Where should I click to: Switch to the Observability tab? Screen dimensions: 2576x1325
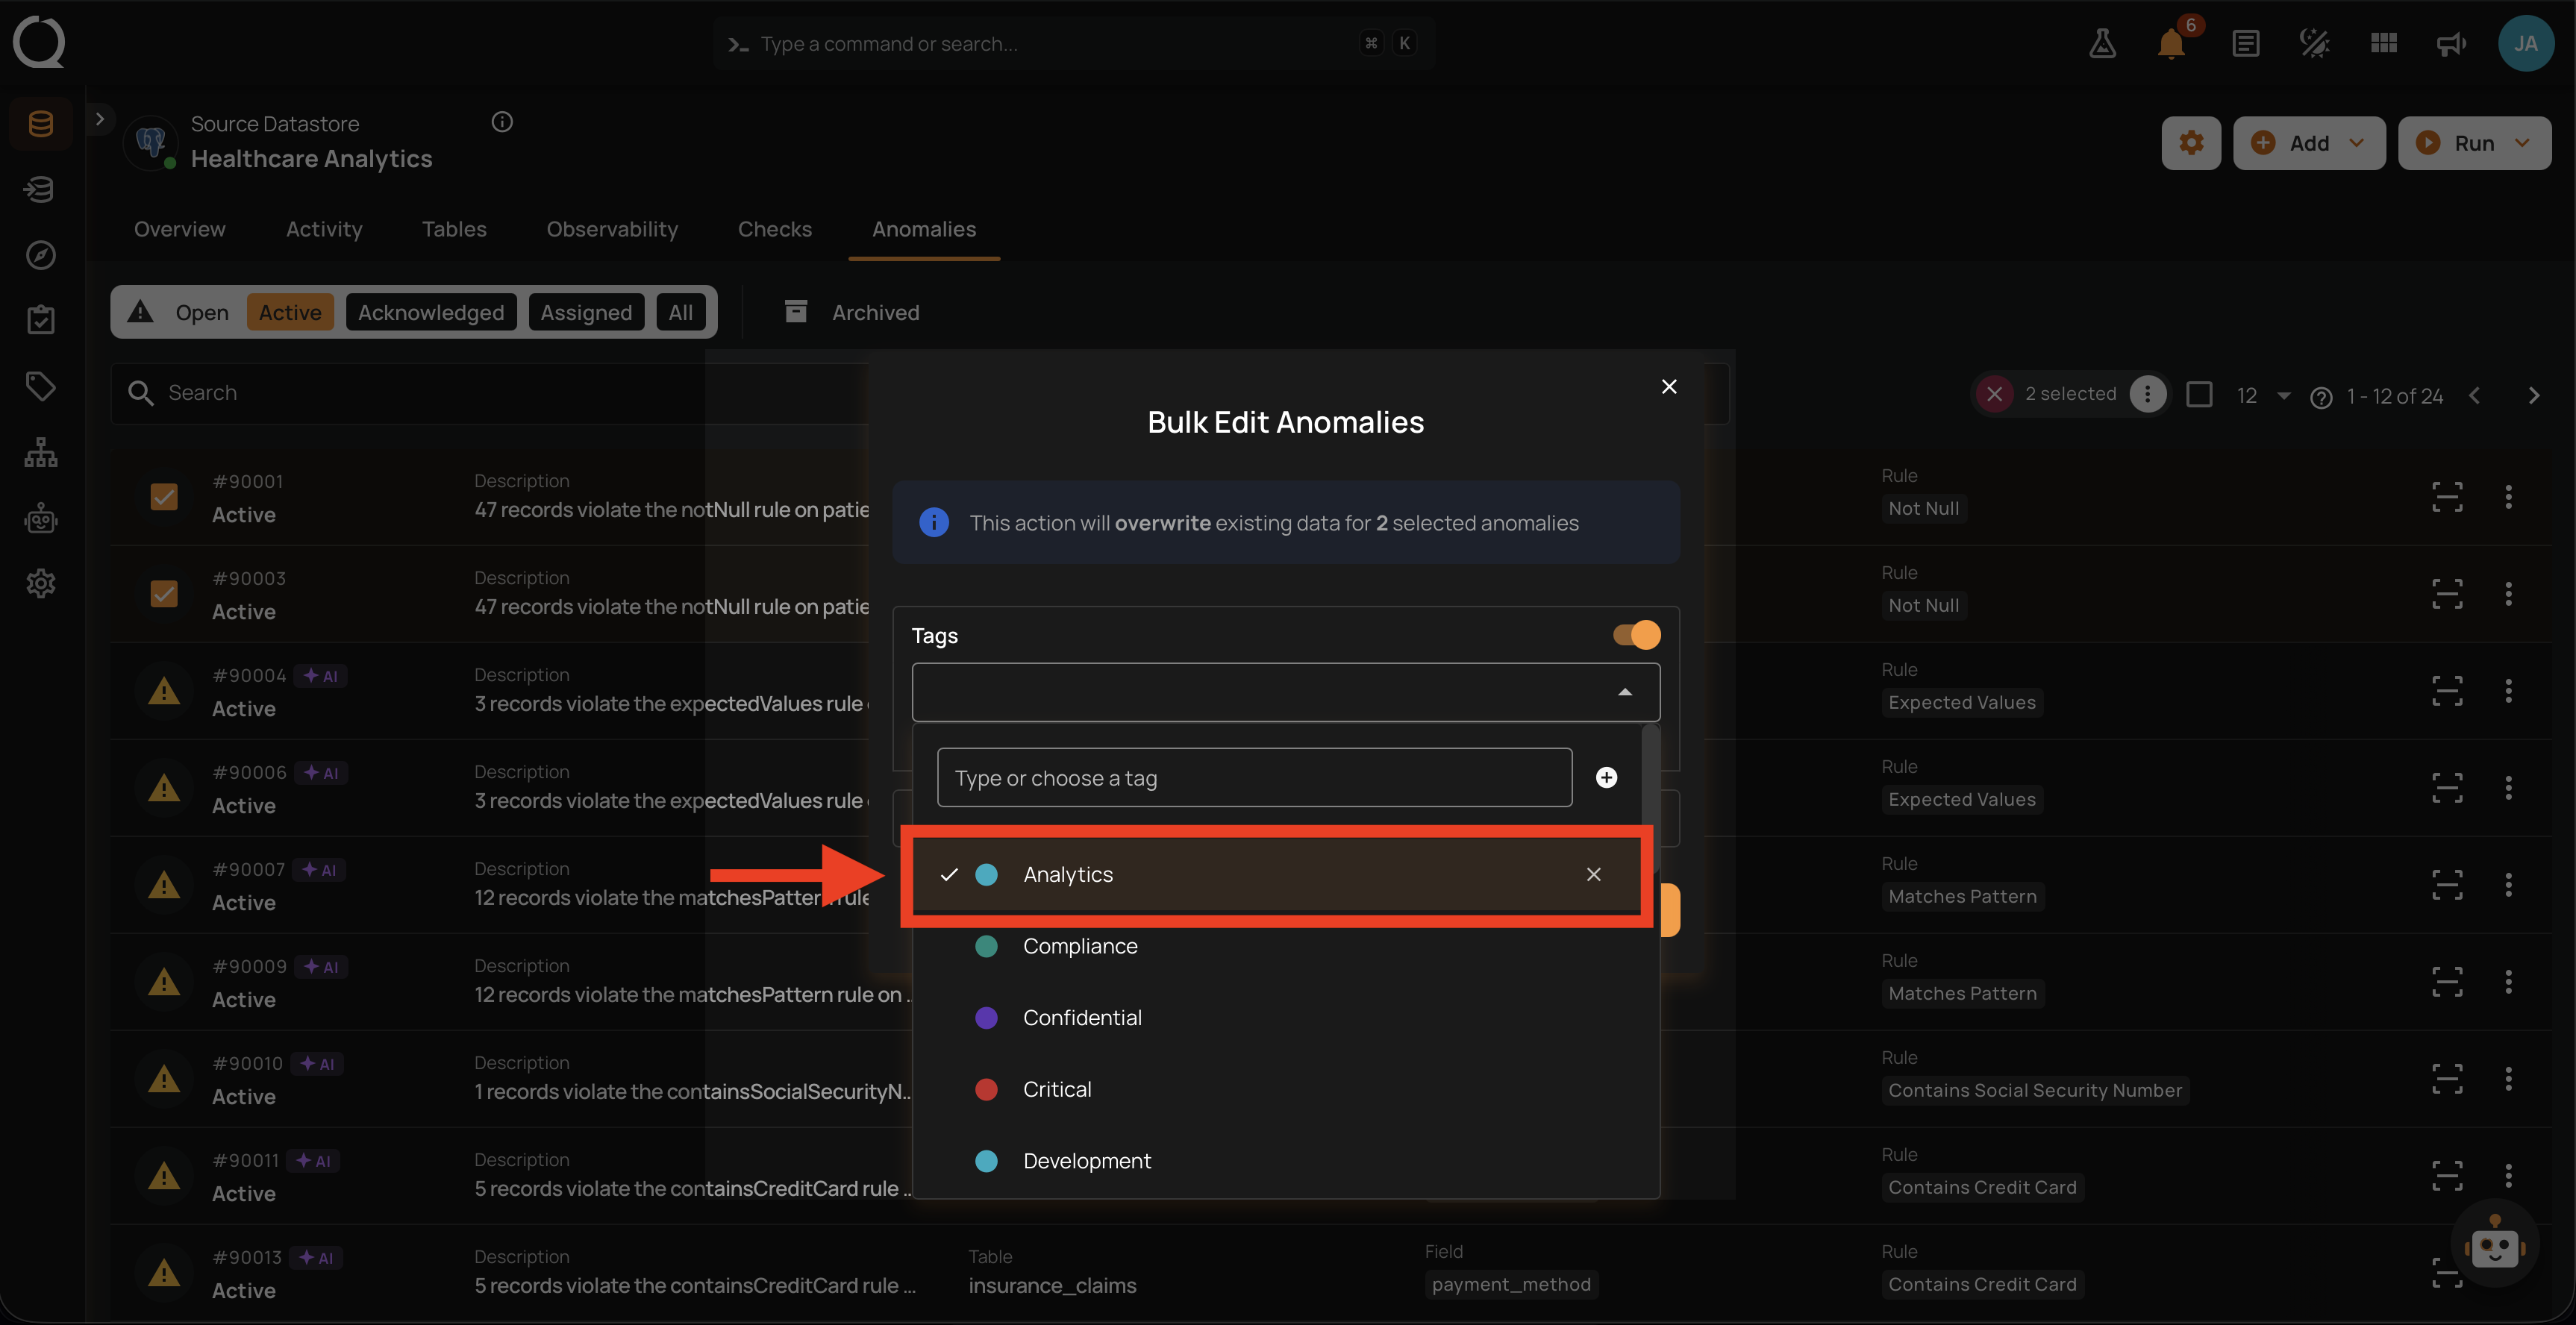tap(612, 229)
